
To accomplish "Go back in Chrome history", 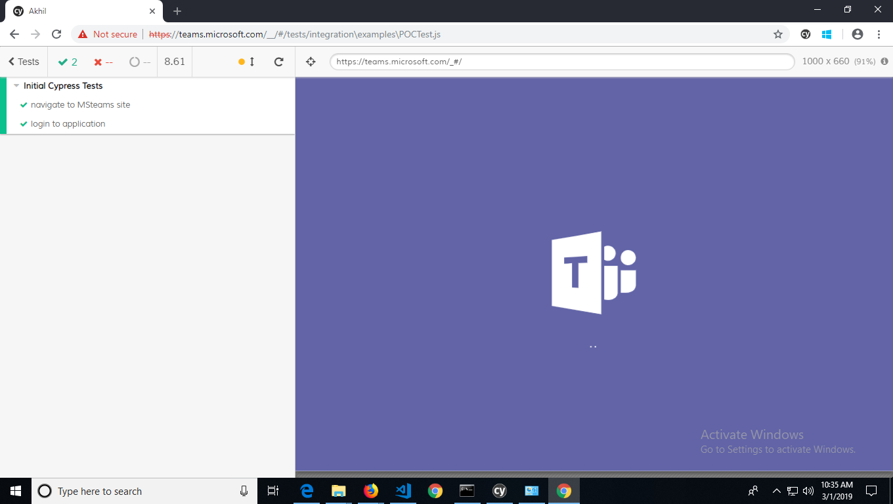I will (x=14, y=34).
